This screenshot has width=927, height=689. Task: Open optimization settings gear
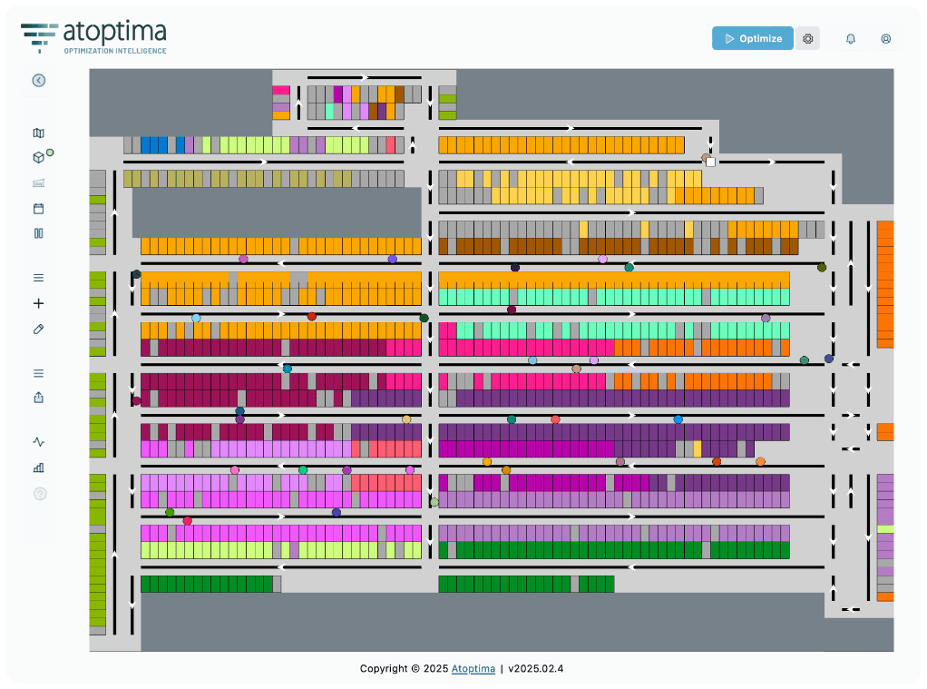pos(807,38)
